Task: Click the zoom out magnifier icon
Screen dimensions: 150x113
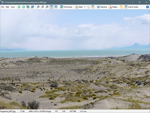Action: (42, 7)
